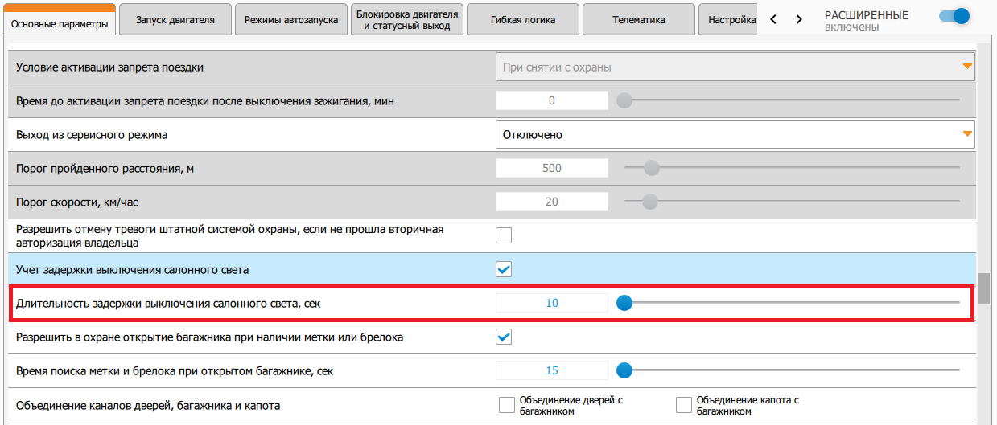Check Объединение дверей с багажником

pos(507,404)
